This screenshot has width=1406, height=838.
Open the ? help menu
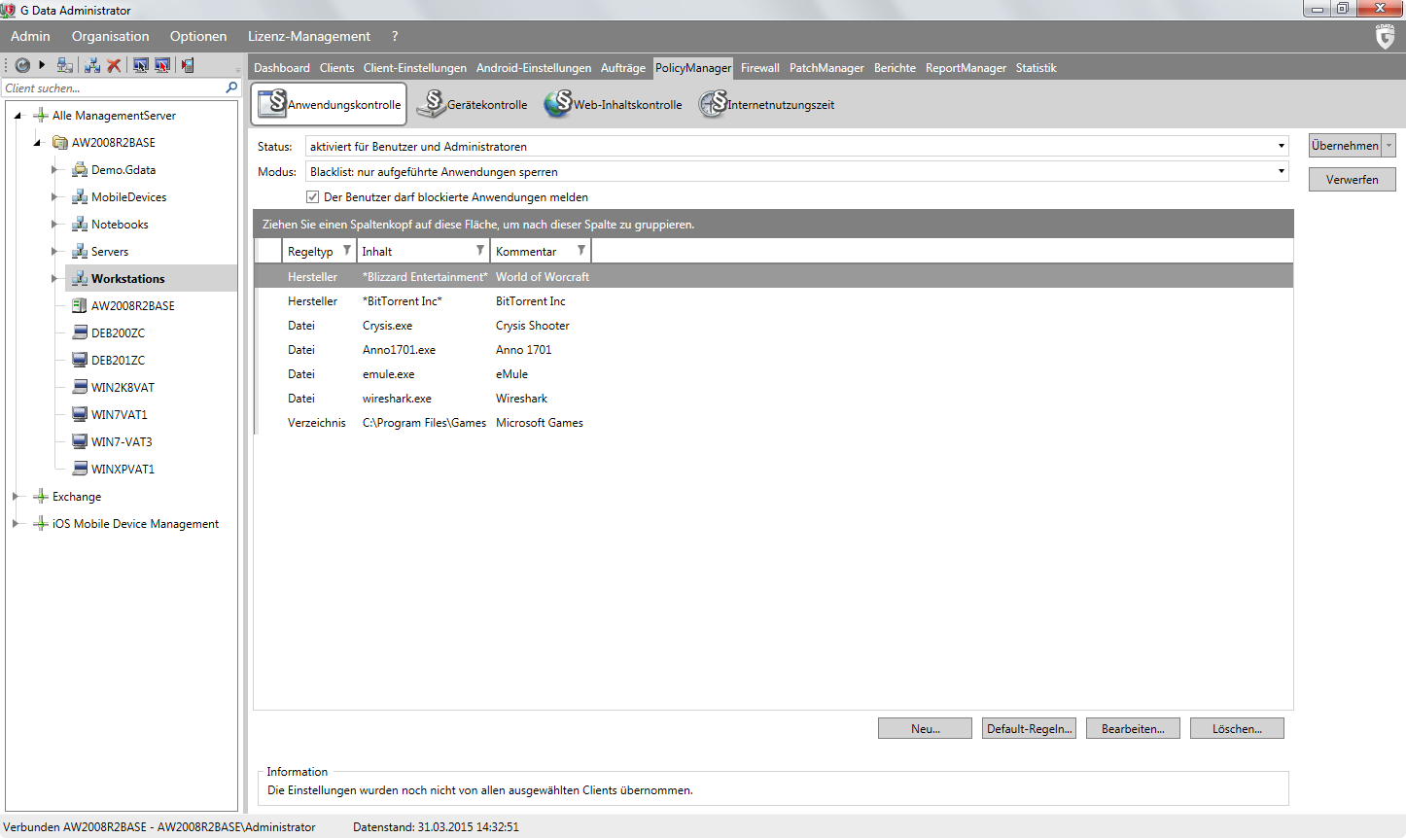tap(395, 36)
